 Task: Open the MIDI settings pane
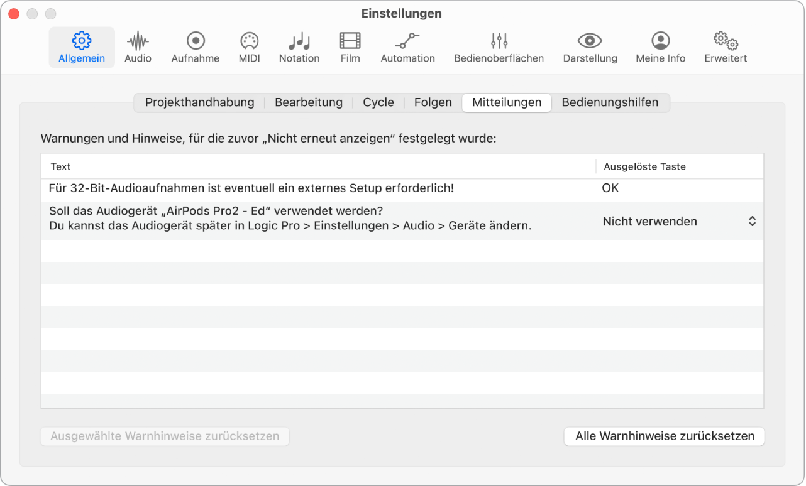250,48
